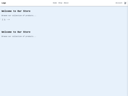
Task: Go to the Home page
Action: (x=55, y=3)
